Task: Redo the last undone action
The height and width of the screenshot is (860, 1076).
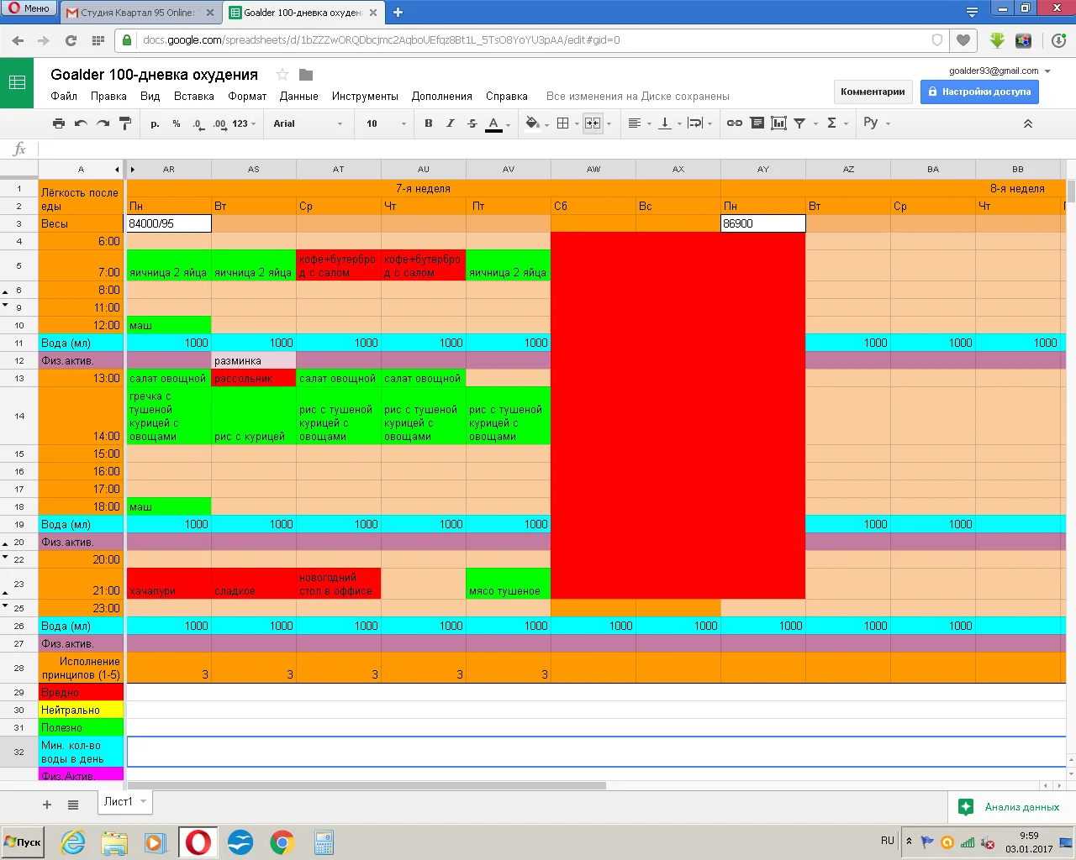Action: pos(103,123)
